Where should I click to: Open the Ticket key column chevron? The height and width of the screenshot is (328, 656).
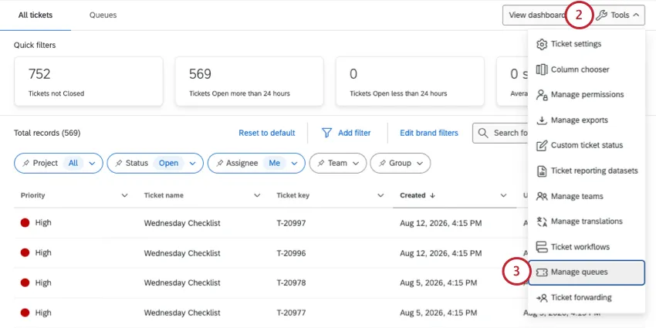(x=380, y=195)
